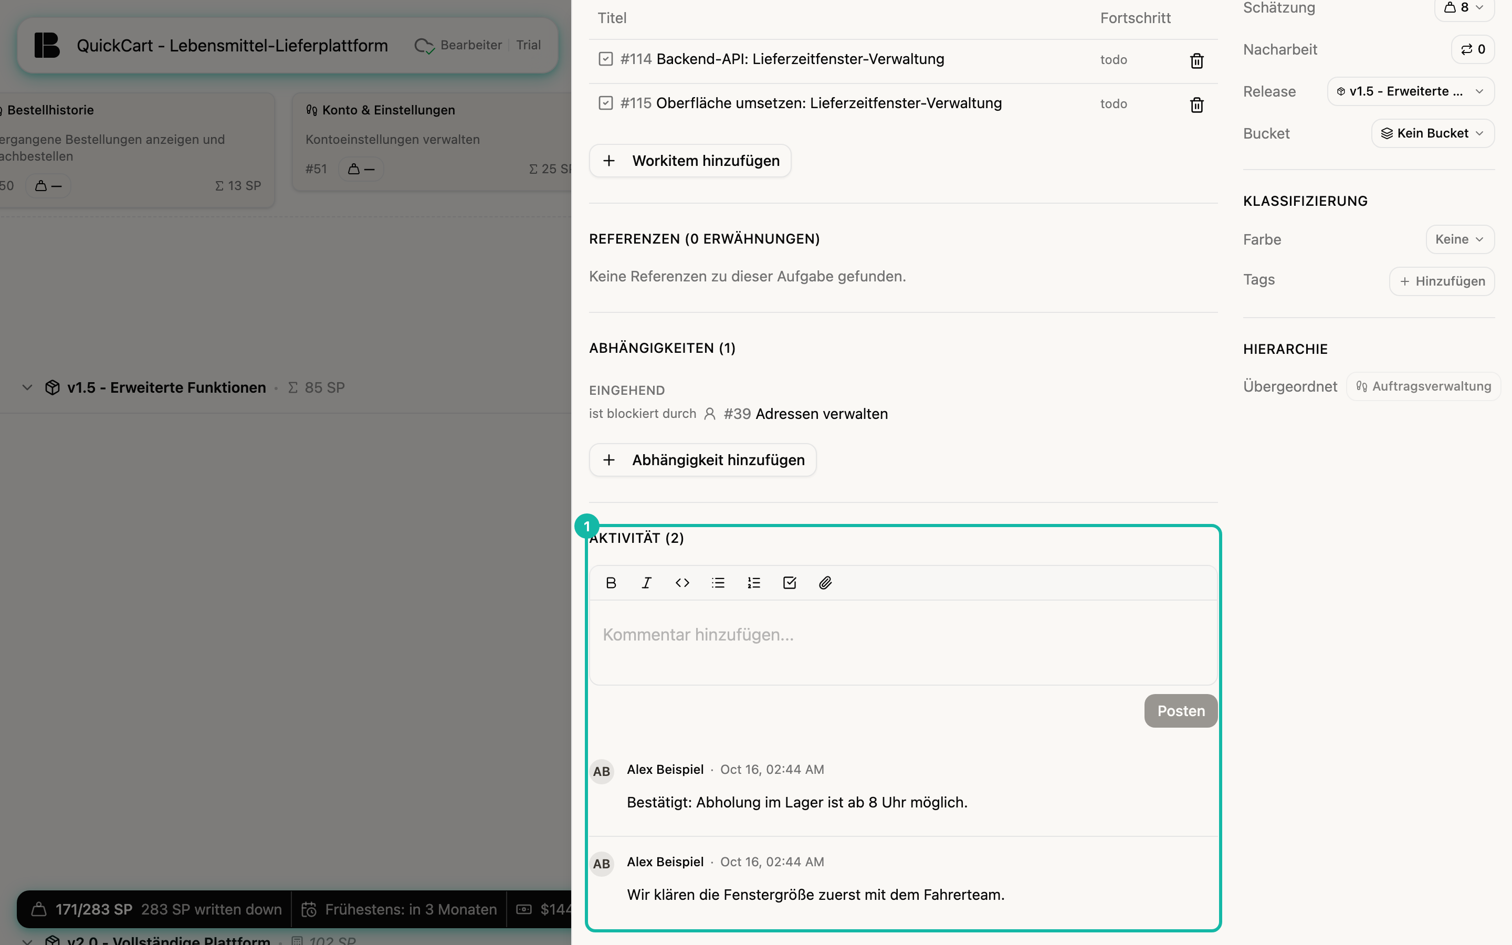
Task: Click into the Kommentar hinzufügen field
Action: pos(903,643)
